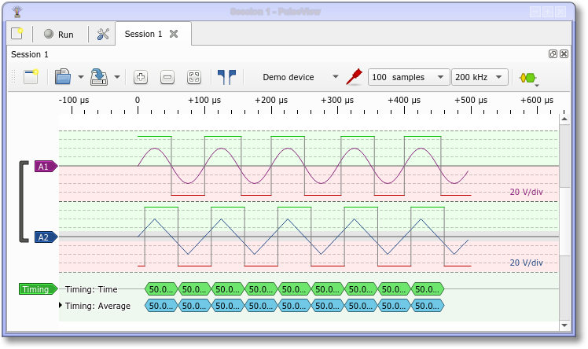The height and width of the screenshot is (349, 588).
Task: Click the vertical scrollbar down arrow
Action: (564, 325)
